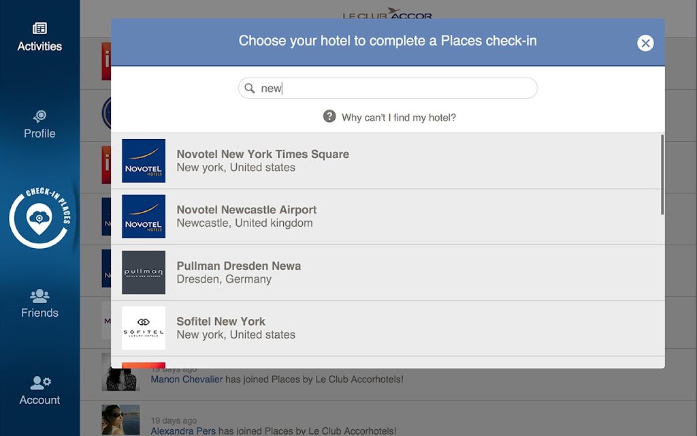Screen dimensions: 697x436
Task: Click the question mark help icon
Action: pyautogui.click(x=329, y=116)
